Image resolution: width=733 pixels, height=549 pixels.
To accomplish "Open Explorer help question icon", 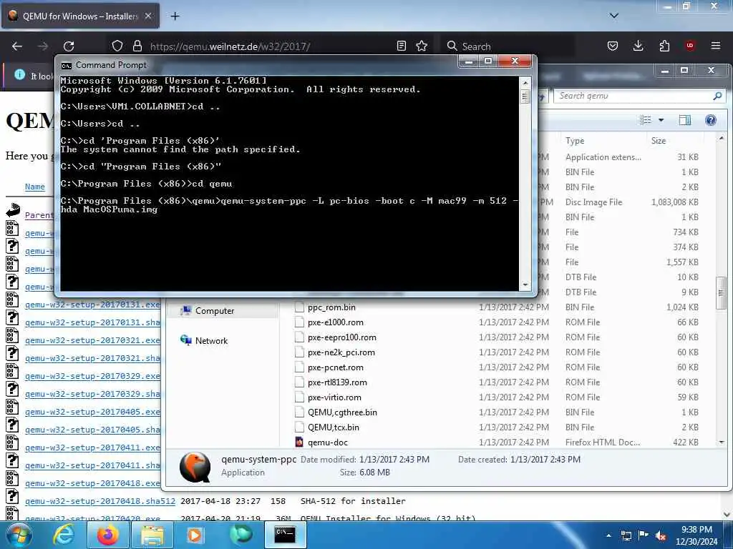I will 711,120.
